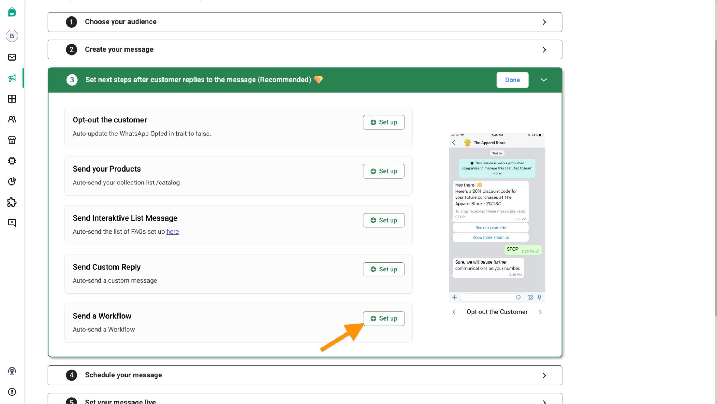Open the Contacts people icon
The height and width of the screenshot is (404, 717).
pyautogui.click(x=12, y=119)
